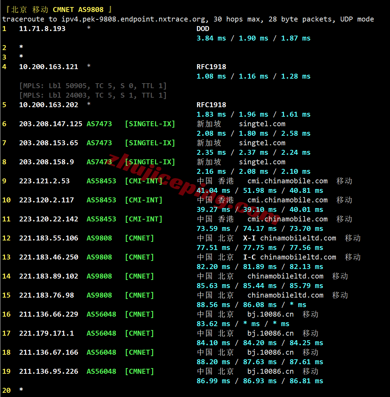
Task: Click hop 11 IP 223.120.22.142
Action: (49, 219)
